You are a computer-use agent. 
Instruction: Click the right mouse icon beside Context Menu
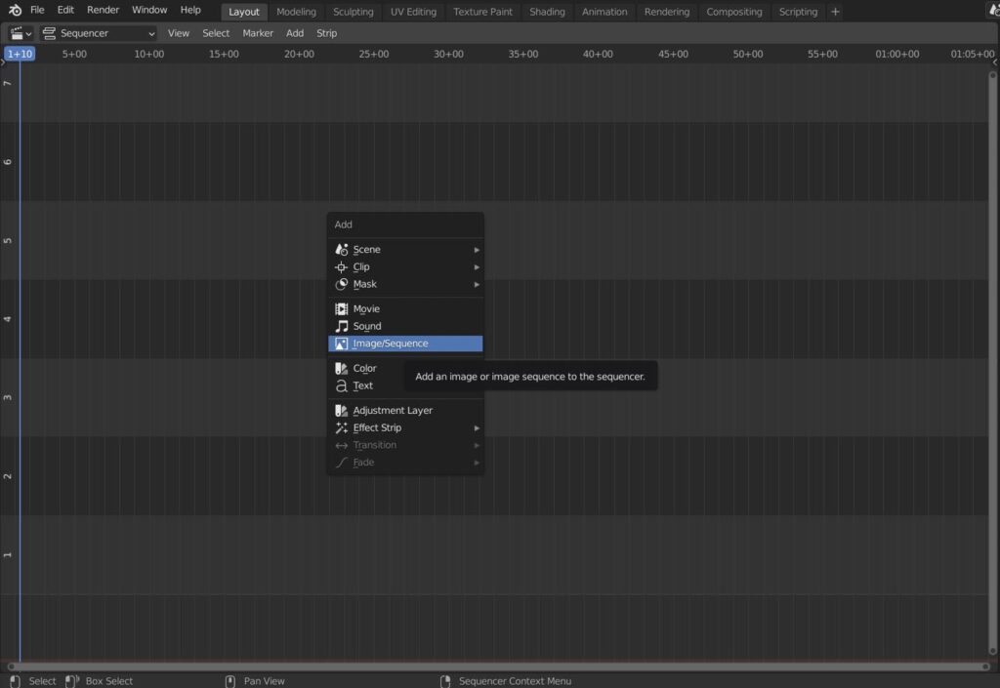445,681
